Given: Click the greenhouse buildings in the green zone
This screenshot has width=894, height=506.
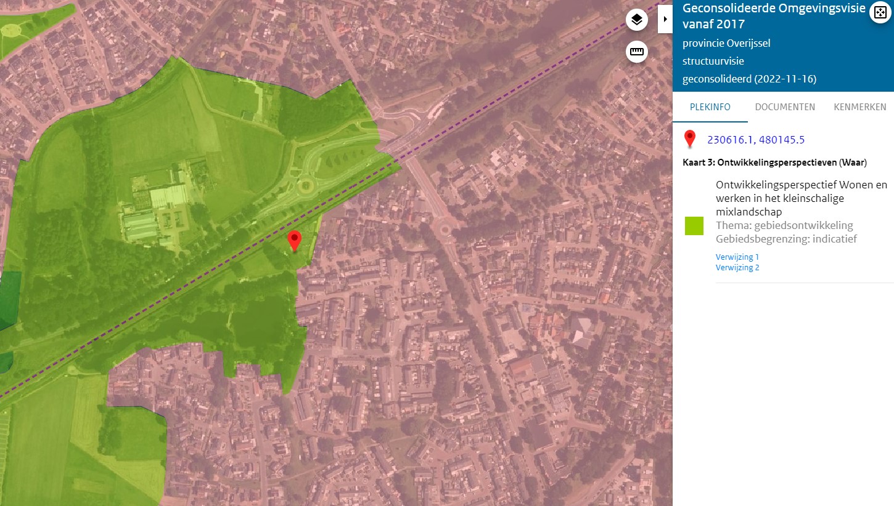Looking at the screenshot, I should (x=154, y=208).
